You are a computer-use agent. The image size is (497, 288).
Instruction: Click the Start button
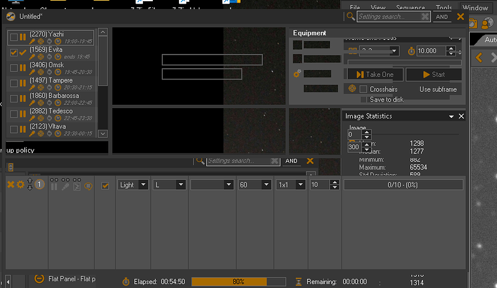tap(434, 74)
